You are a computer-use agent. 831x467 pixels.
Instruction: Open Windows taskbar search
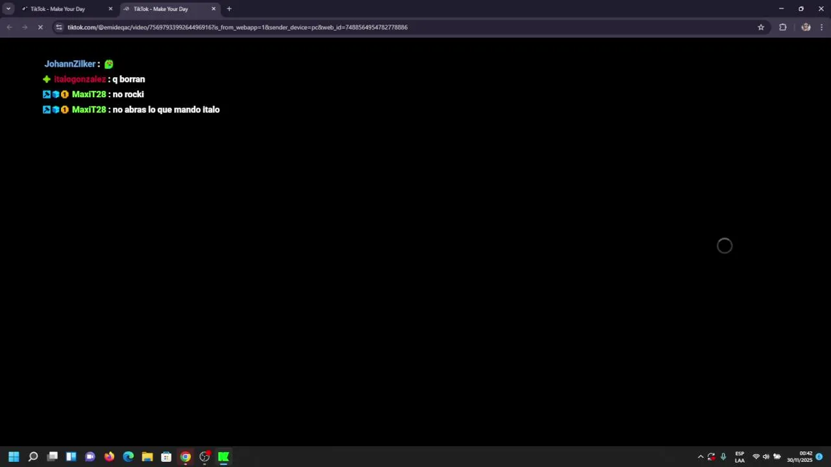click(x=33, y=457)
